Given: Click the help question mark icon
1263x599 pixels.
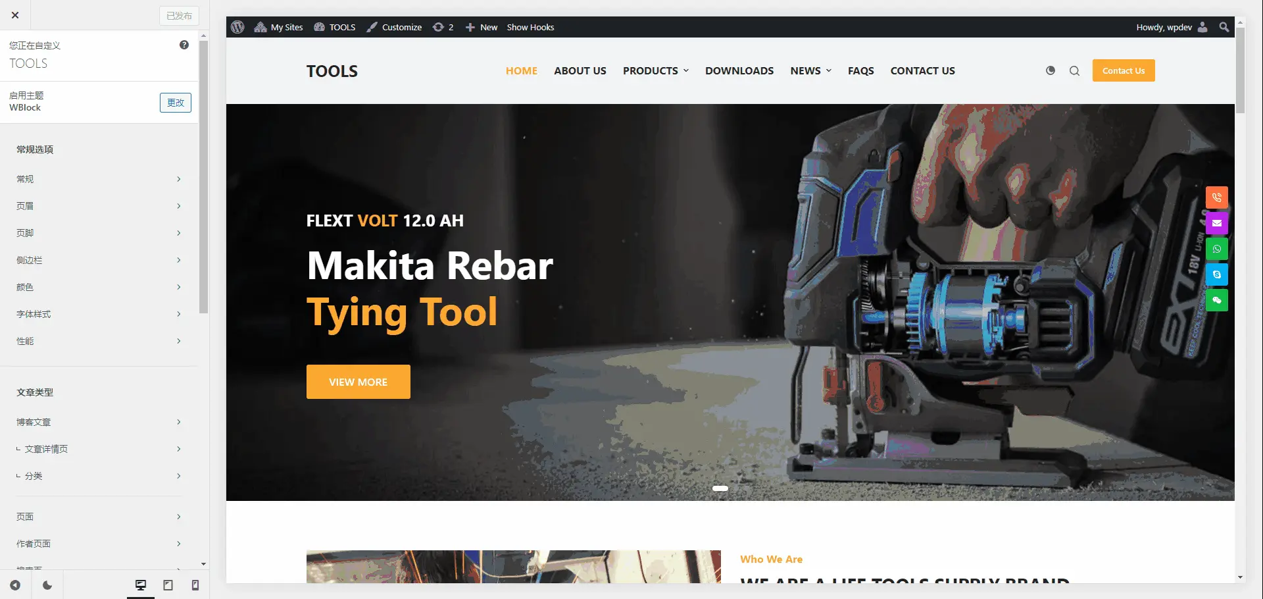Looking at the screenshot, I should (184, 45).
